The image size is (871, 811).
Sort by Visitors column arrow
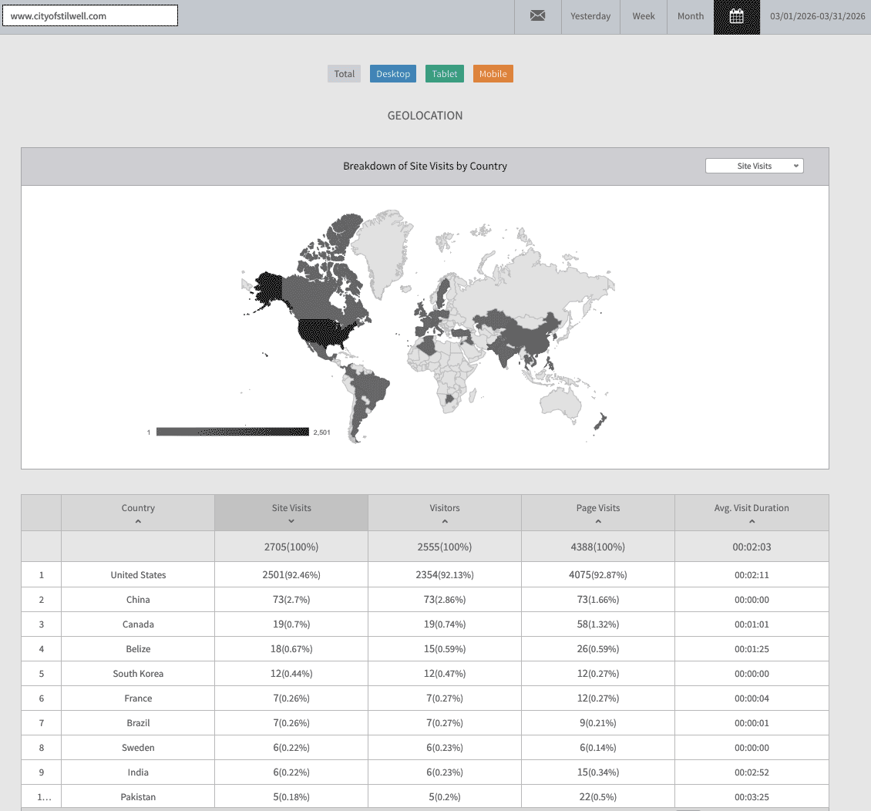(445, 522)
